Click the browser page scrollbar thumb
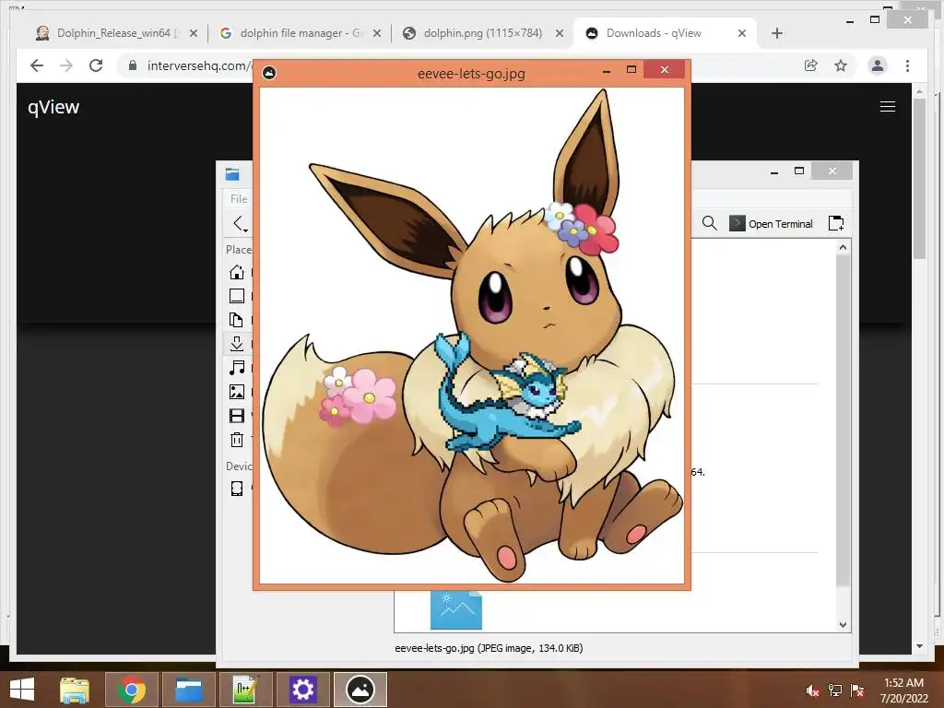The height and width of the screenshot is (708, 944). coord(919,178)
